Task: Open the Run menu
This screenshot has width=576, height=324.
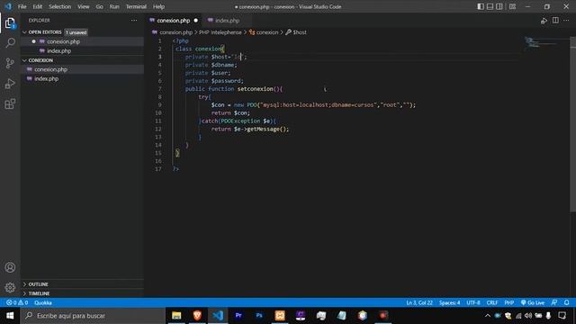Action: click(114, 6)
